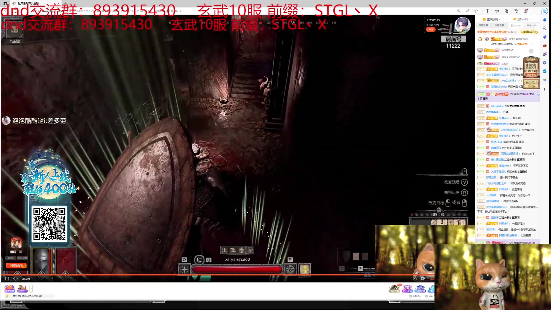The width and height of the screenshot is (551, 310).
Task: Click the danmaku edit icon in player
Action: click(415, 278)
